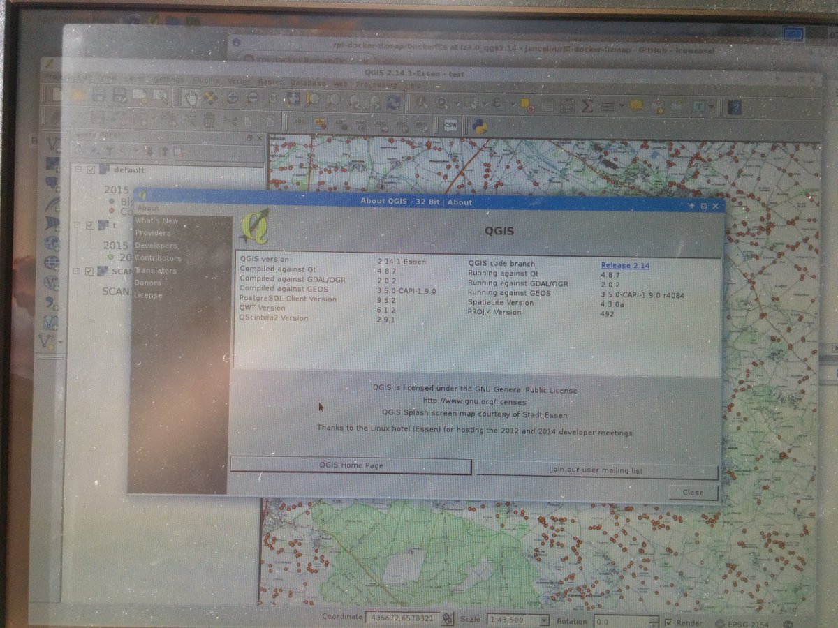Open the Measure tool dropdown arrow
838x628 pixels.
point(621,107)
